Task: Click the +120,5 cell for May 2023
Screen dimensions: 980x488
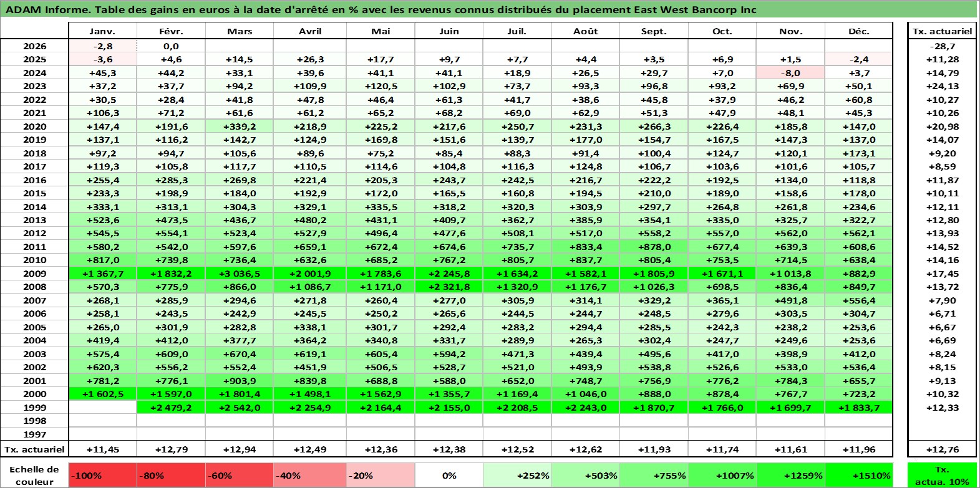Action: click(380, 86)
